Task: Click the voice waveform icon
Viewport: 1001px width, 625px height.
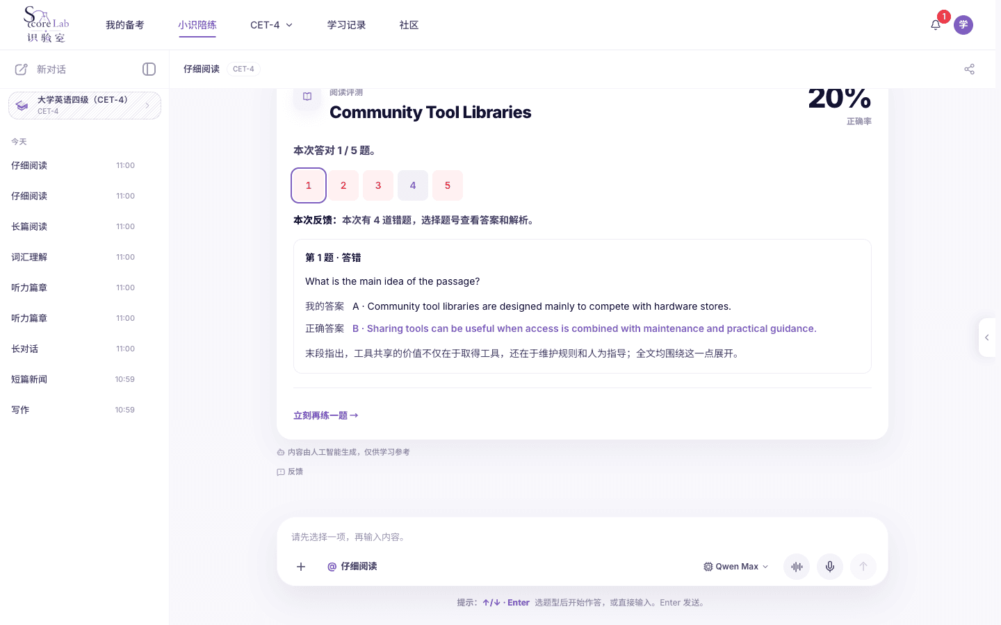Action: (x=797, y=567)
